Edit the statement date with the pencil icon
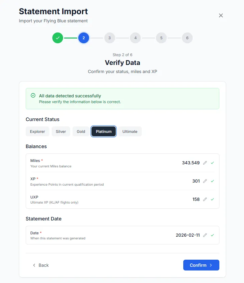 tap(205, 235)
